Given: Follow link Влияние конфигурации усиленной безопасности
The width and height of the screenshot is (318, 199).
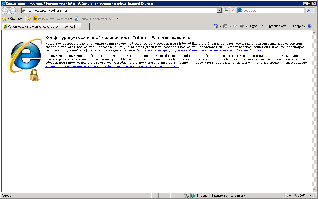Looking at the screenshot, I should 200,50.
